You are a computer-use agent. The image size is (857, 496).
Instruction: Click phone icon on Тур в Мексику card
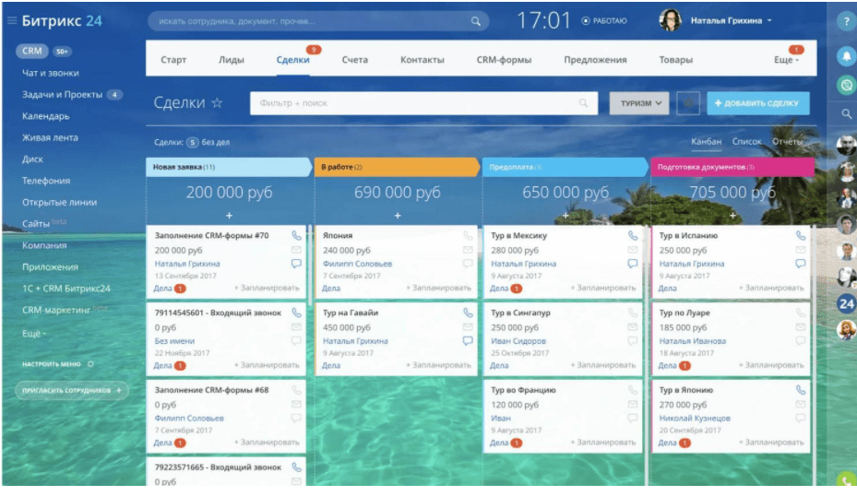click(x=632, y=235)
